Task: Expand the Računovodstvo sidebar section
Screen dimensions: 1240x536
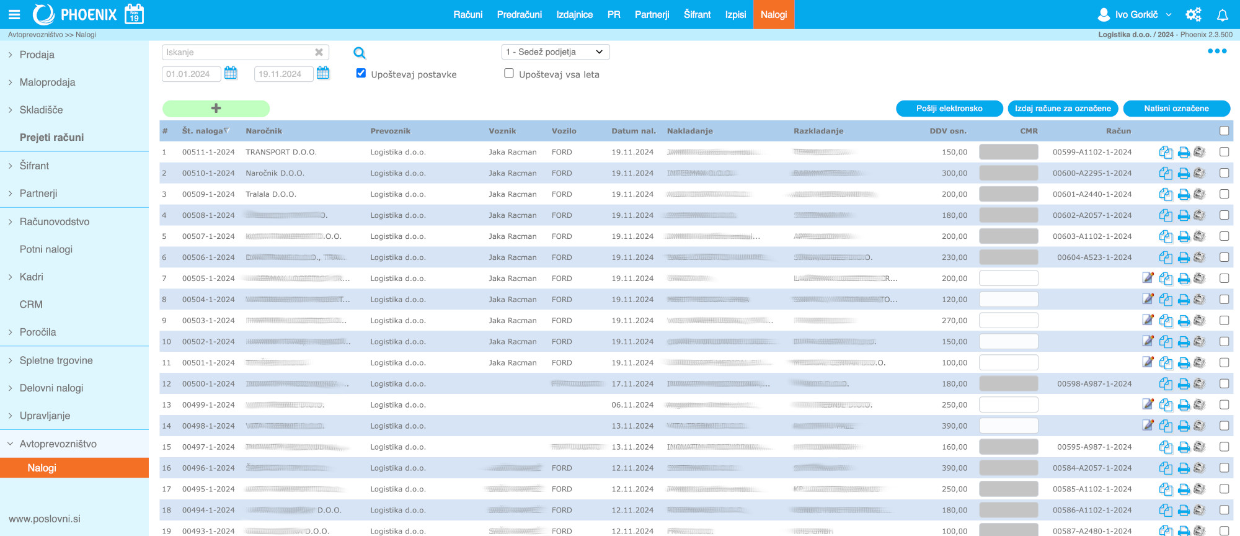Action: point(55,221)
